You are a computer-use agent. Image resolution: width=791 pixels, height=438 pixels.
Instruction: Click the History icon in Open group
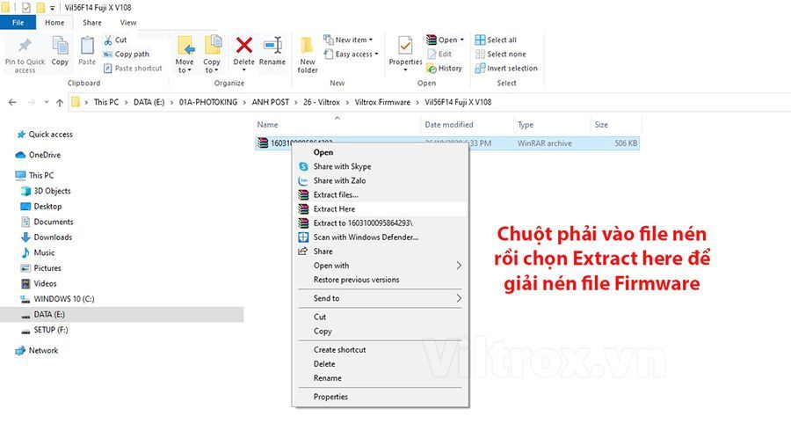432,68
